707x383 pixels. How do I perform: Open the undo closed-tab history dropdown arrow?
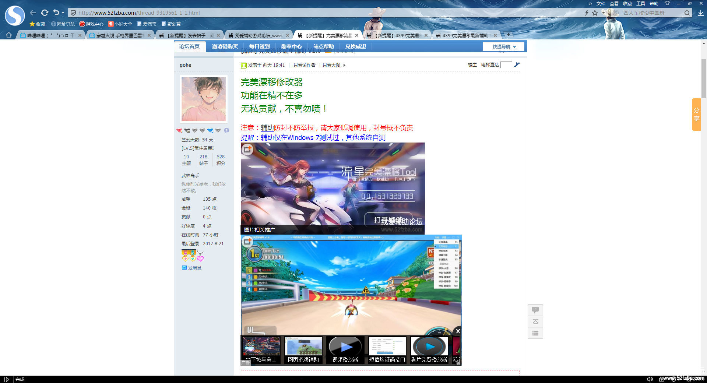coord(63,13)
